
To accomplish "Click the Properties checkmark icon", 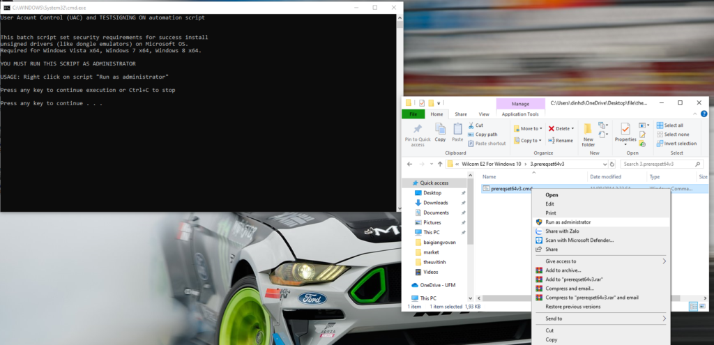I will tap(625, 129).
